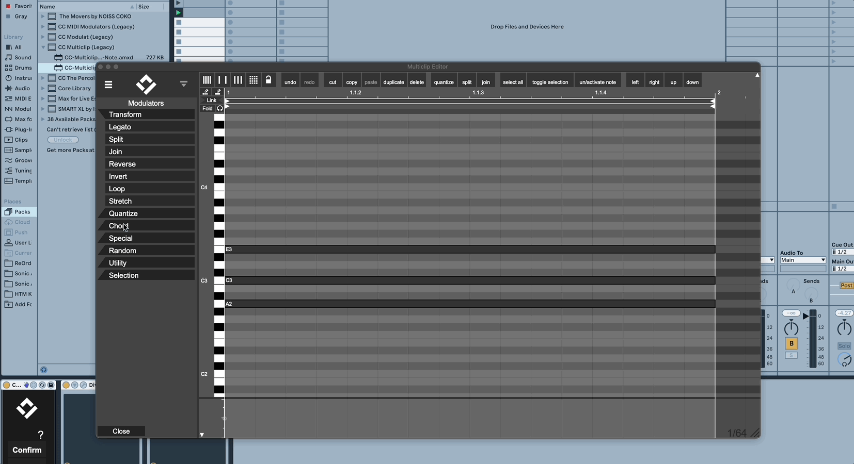
Task: Click the browser preview headphone icon
Action: click(44, 370)
